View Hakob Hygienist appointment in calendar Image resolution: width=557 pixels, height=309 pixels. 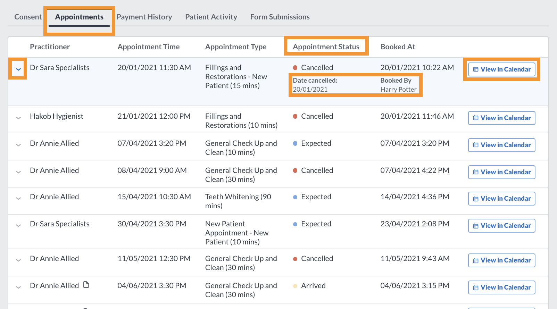[x=501, y=118]
